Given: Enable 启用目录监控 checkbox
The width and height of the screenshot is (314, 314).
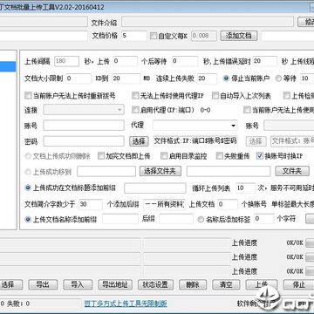Looking at the screenshot, I should tap(164, 156).
